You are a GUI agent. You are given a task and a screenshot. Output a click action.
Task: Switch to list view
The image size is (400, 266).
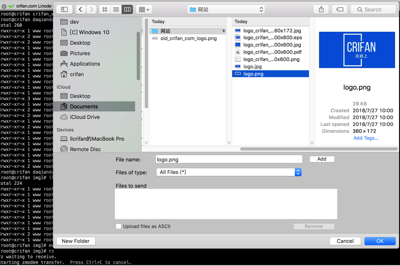point(116,9)
